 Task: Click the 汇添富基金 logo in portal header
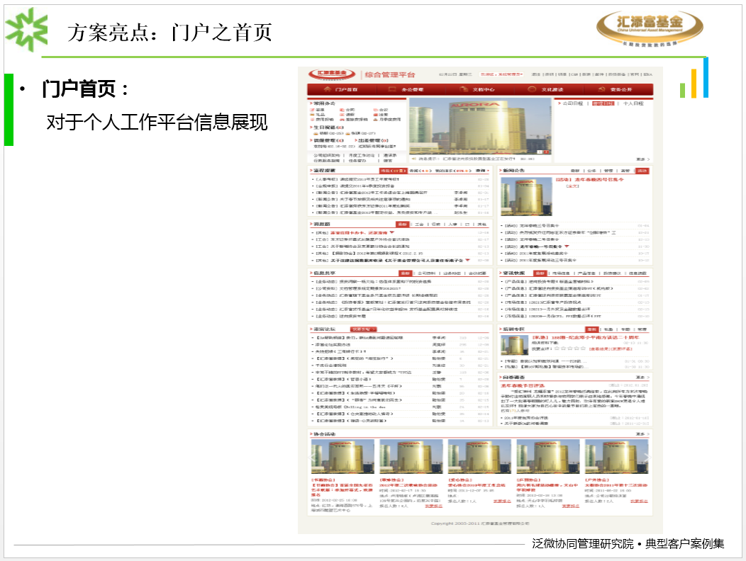[x=332, y=74]
